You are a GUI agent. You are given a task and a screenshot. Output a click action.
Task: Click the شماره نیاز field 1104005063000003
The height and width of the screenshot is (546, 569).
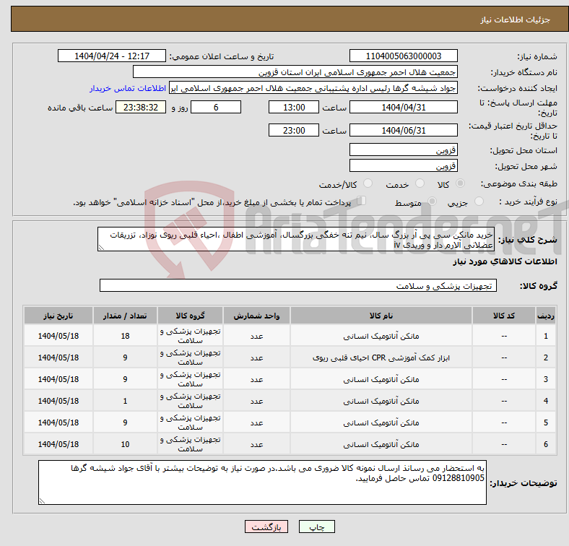[403, 56]
